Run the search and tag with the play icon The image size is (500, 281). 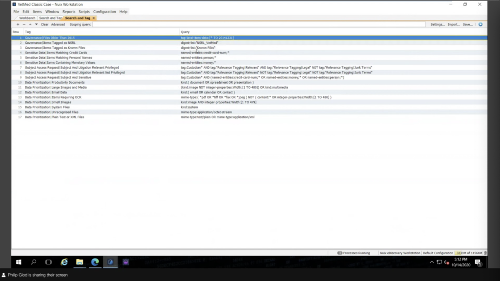480,24
